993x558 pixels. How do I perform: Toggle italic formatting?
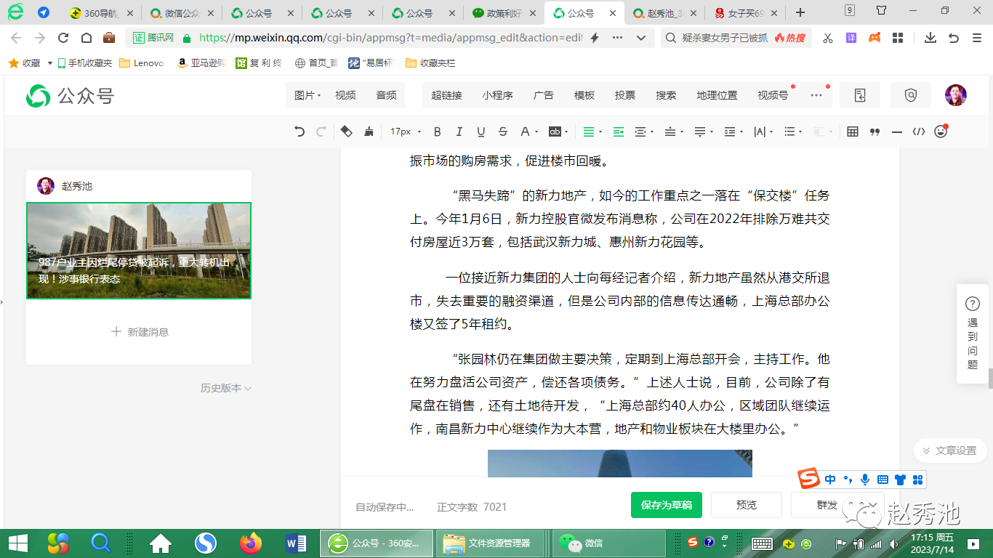[x=459, y=132]
